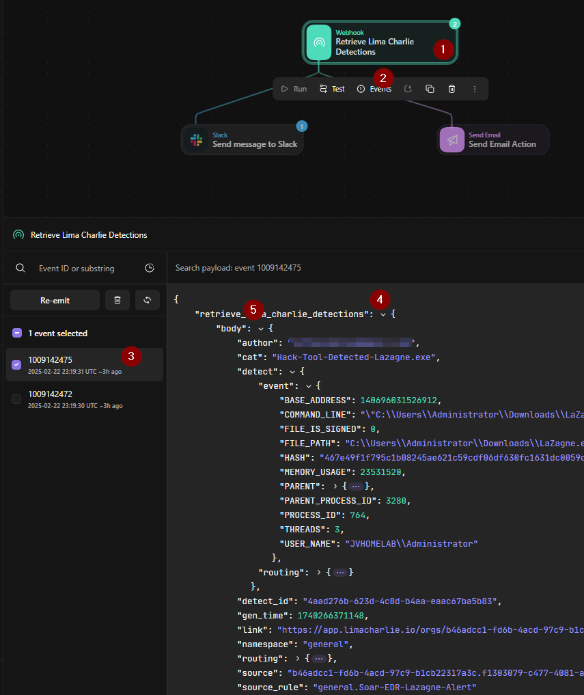Click the PARENT_PROCESS_ID value 3280
Image resolution: width=584 pixels, height=695 pixels.
pos(395,501)
